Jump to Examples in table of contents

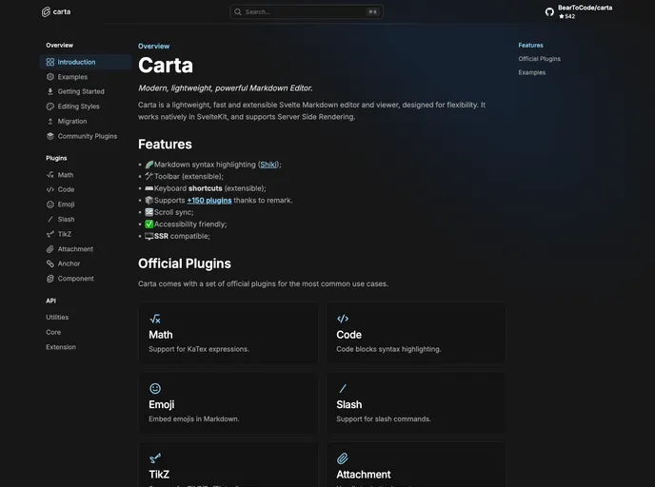(532, 72)
